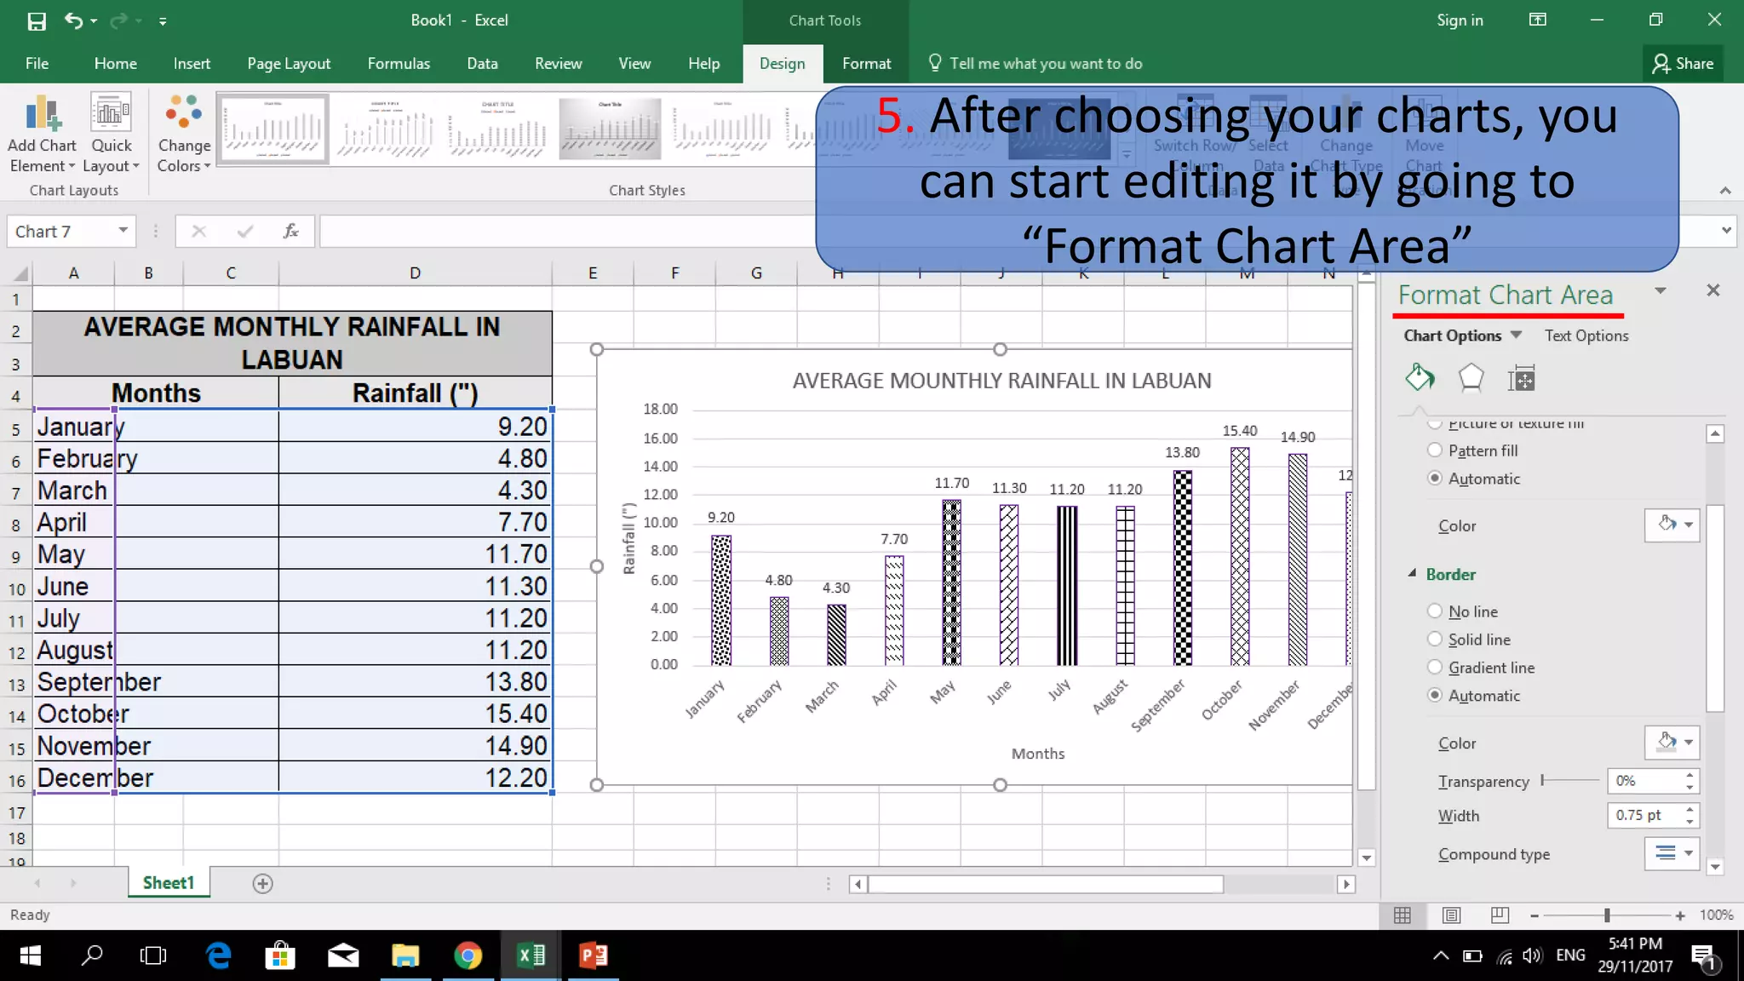This screenshot has width=1744, height=981.
Task: Close the Format Chart Area pane
Action: click(1713, 290)
